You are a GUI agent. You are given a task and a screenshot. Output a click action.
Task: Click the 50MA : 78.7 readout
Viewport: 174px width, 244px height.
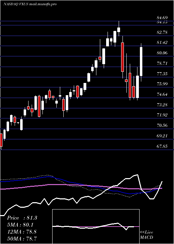[22, 238]
